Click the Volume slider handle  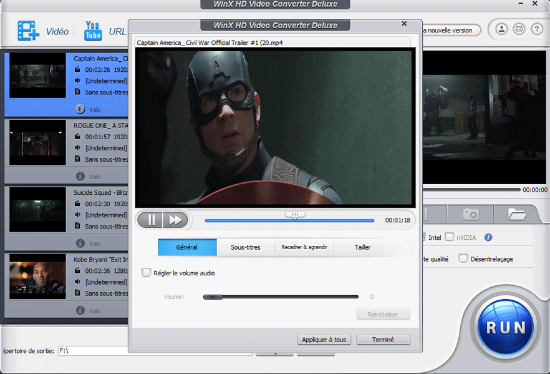213,297
